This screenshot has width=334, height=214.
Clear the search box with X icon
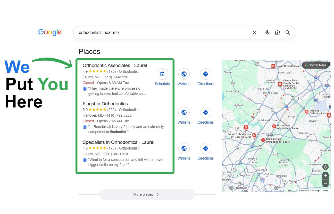tap(255, 33)
